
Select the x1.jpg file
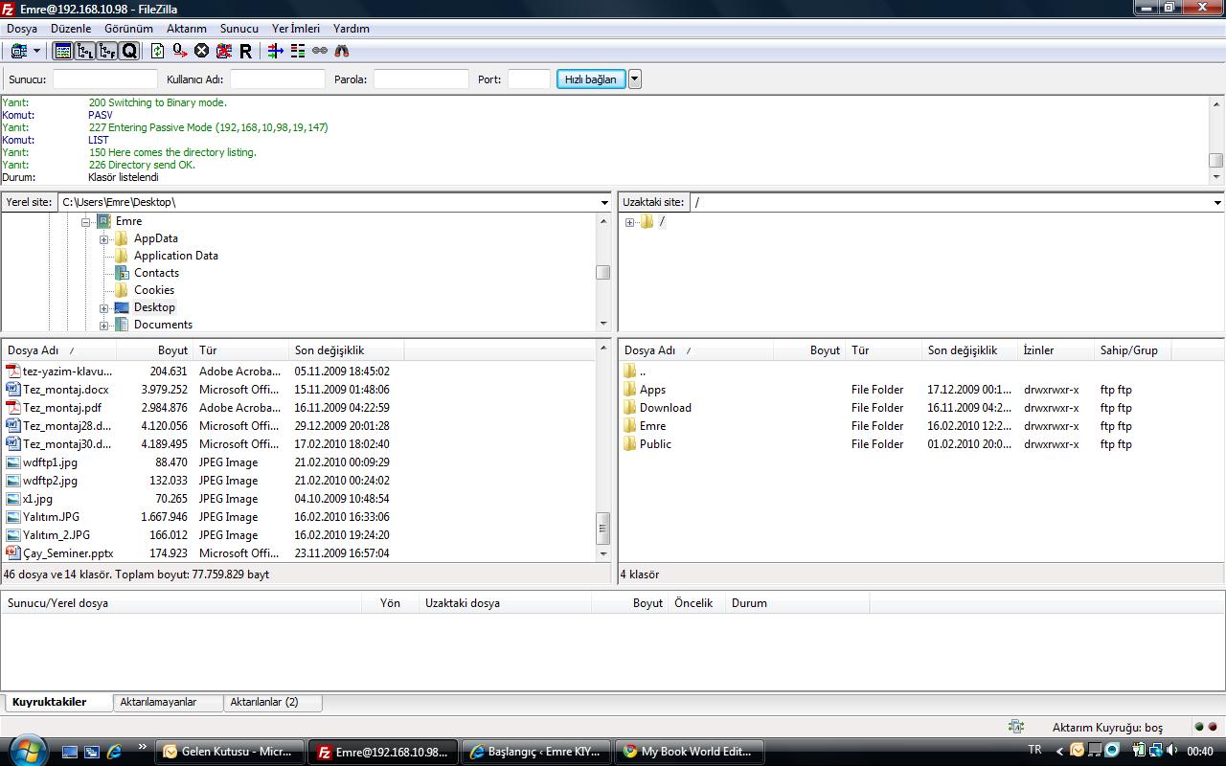pos(37,499)
